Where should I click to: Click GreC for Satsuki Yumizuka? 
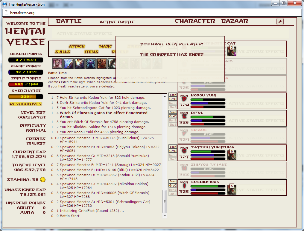173,151
